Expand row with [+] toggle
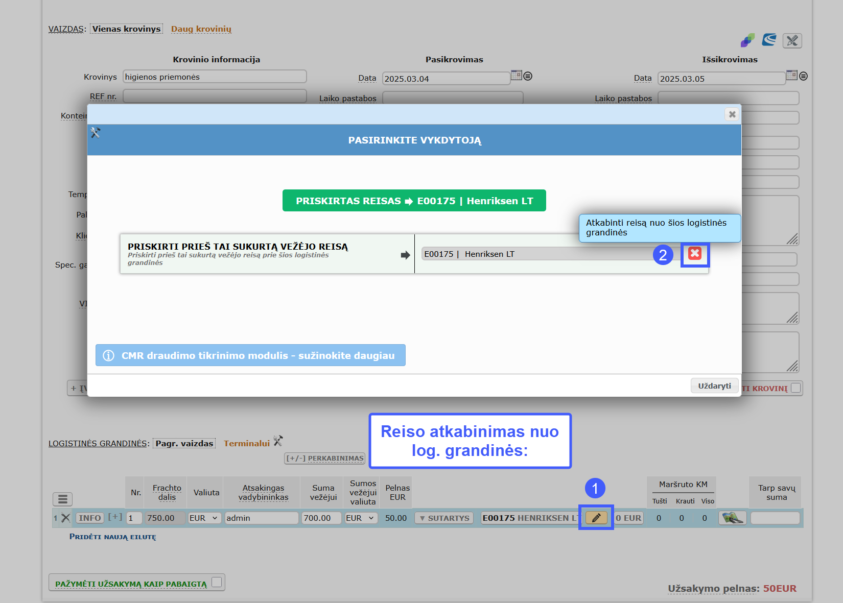 click(115, 517)
